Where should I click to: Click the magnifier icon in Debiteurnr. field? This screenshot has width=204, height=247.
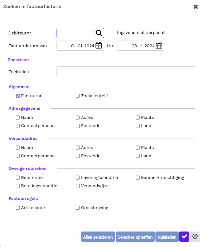click(x=99, y=33)
